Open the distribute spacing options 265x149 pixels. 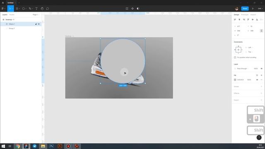click(261, 19)
